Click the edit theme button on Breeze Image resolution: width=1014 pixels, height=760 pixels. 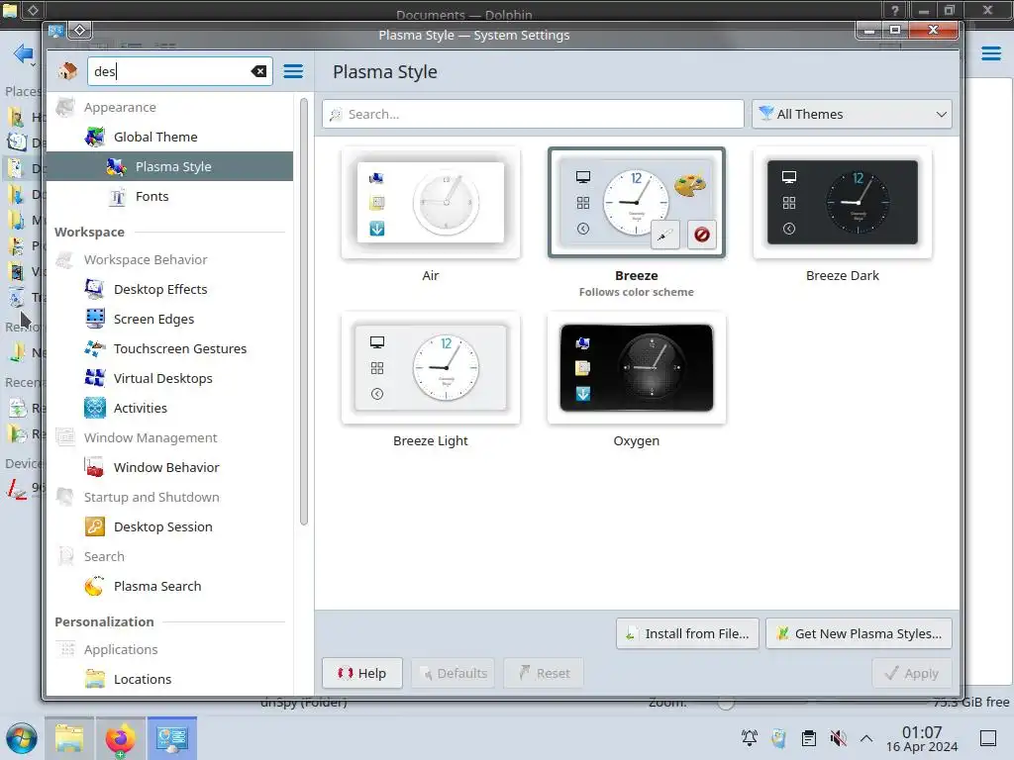point(664,236)
